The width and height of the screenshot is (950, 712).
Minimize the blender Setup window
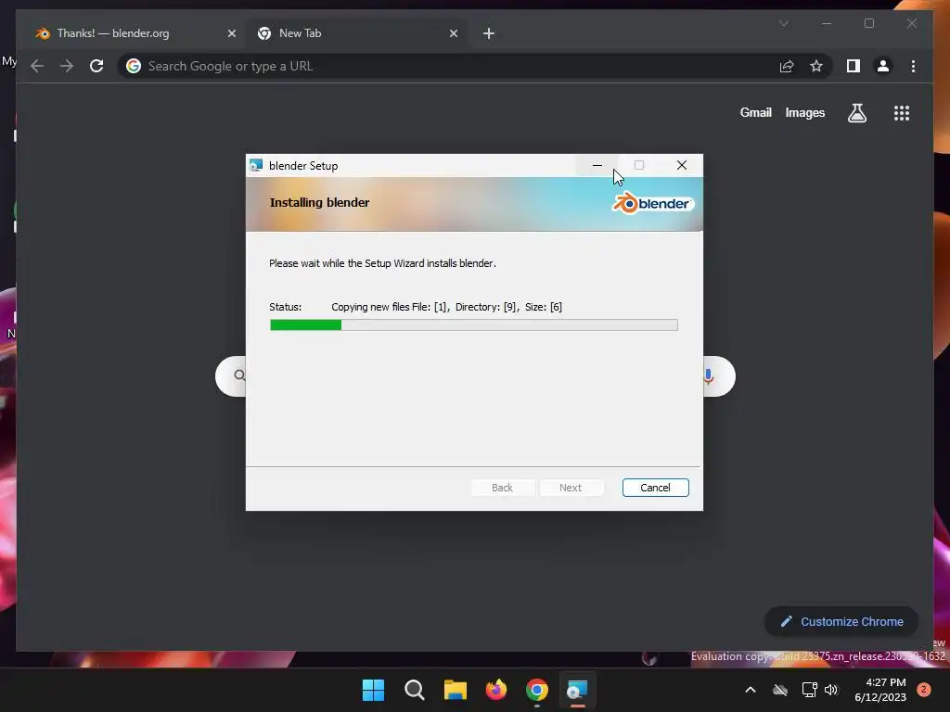(597, 165)
